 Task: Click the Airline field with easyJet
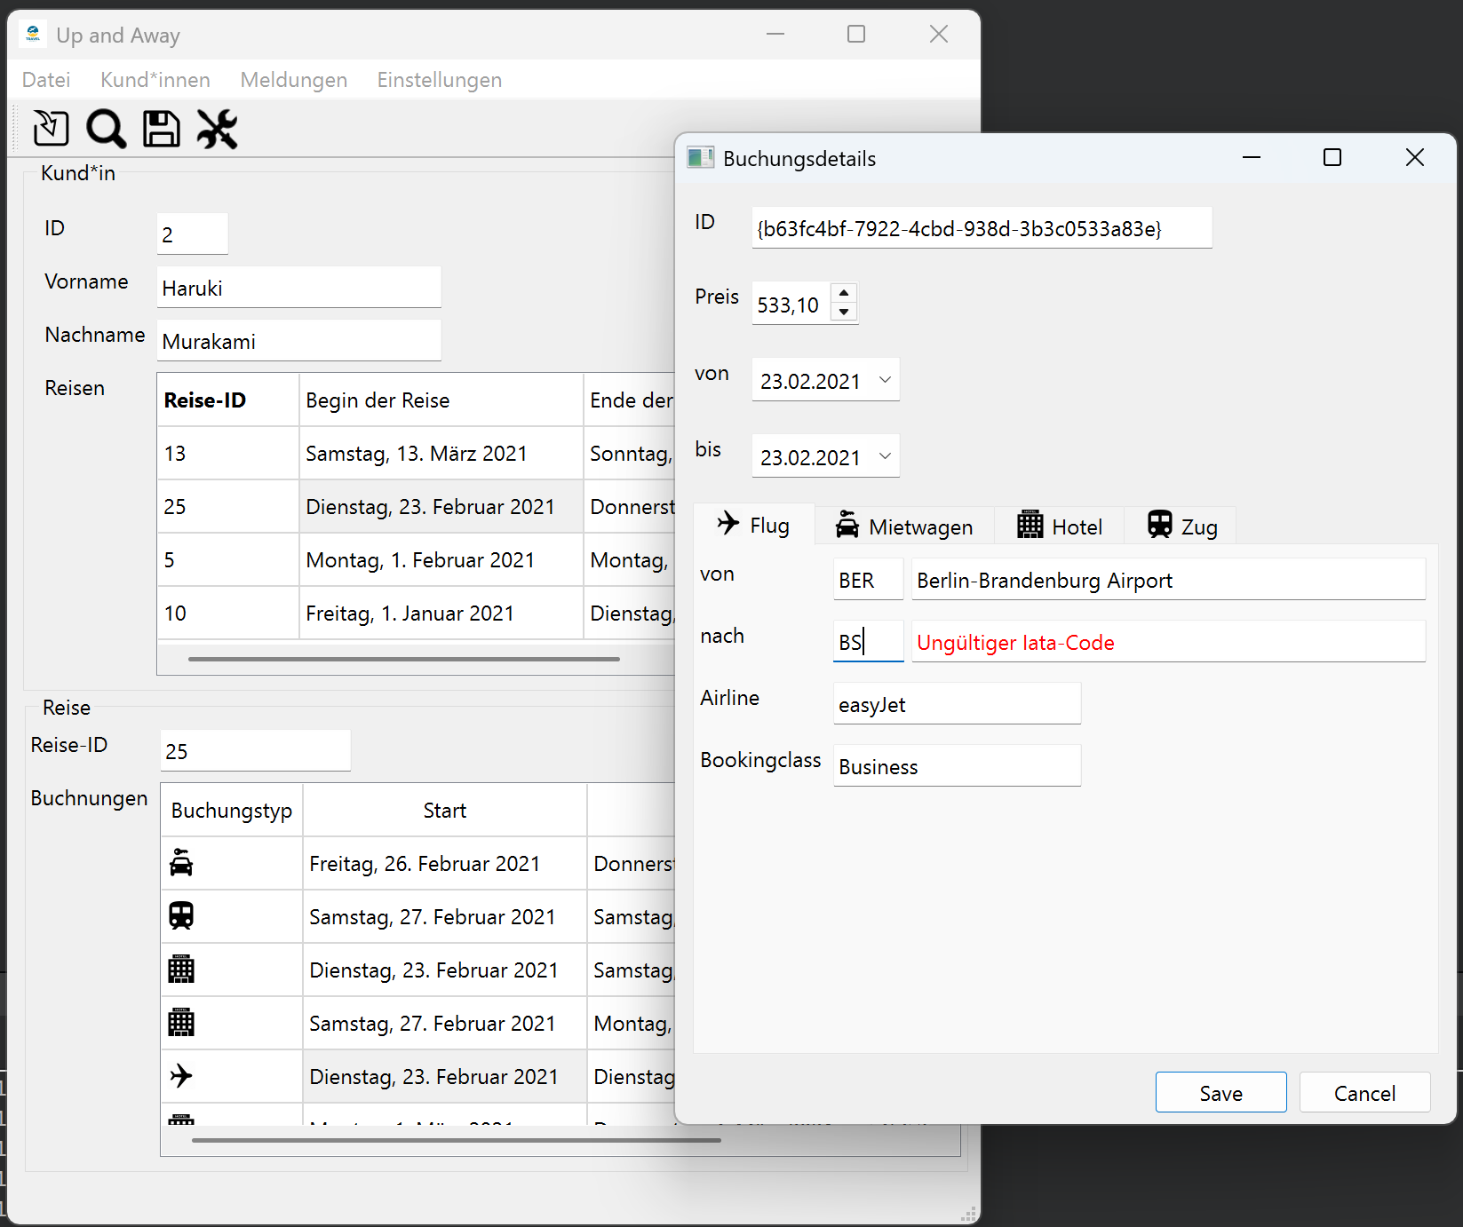[957, 703]
